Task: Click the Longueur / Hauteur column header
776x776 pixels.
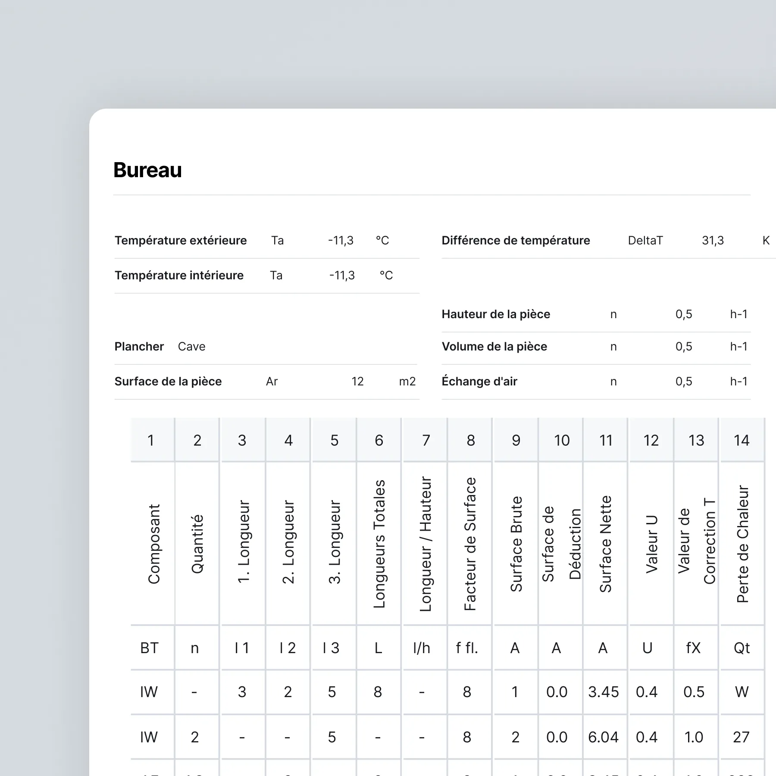Action: (426, 544)
